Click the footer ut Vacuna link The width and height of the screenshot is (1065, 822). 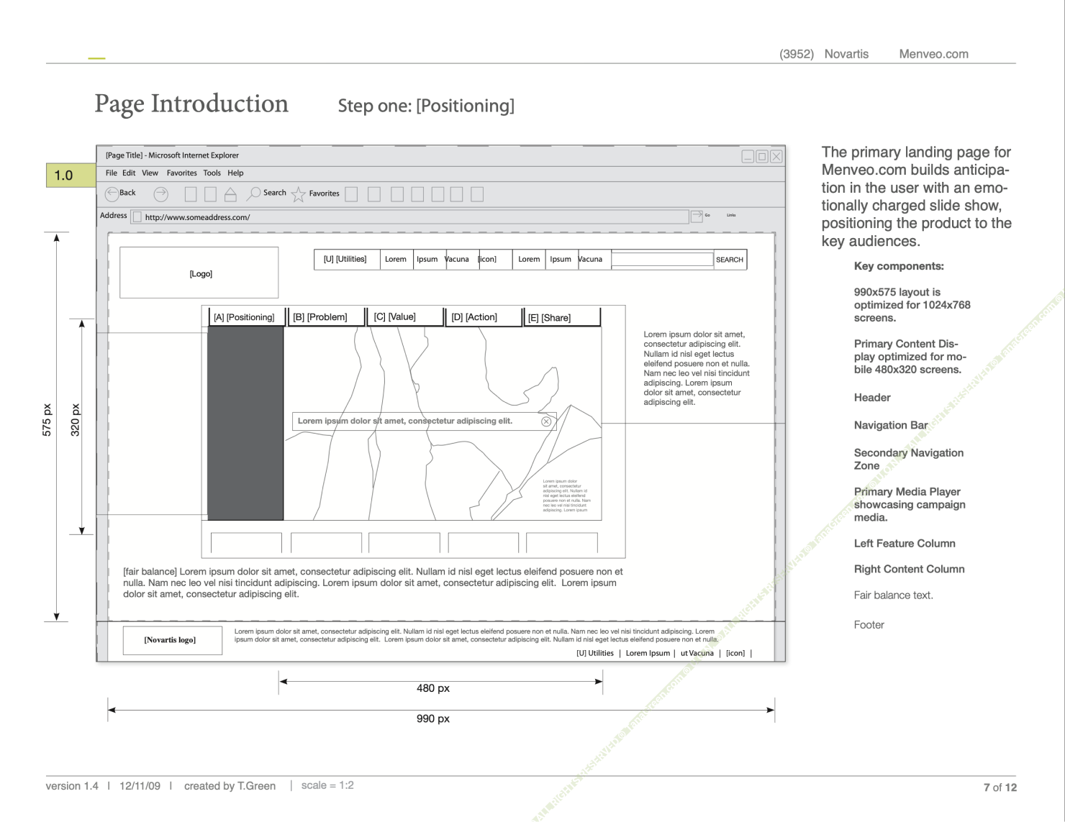[x=697, y=654]
